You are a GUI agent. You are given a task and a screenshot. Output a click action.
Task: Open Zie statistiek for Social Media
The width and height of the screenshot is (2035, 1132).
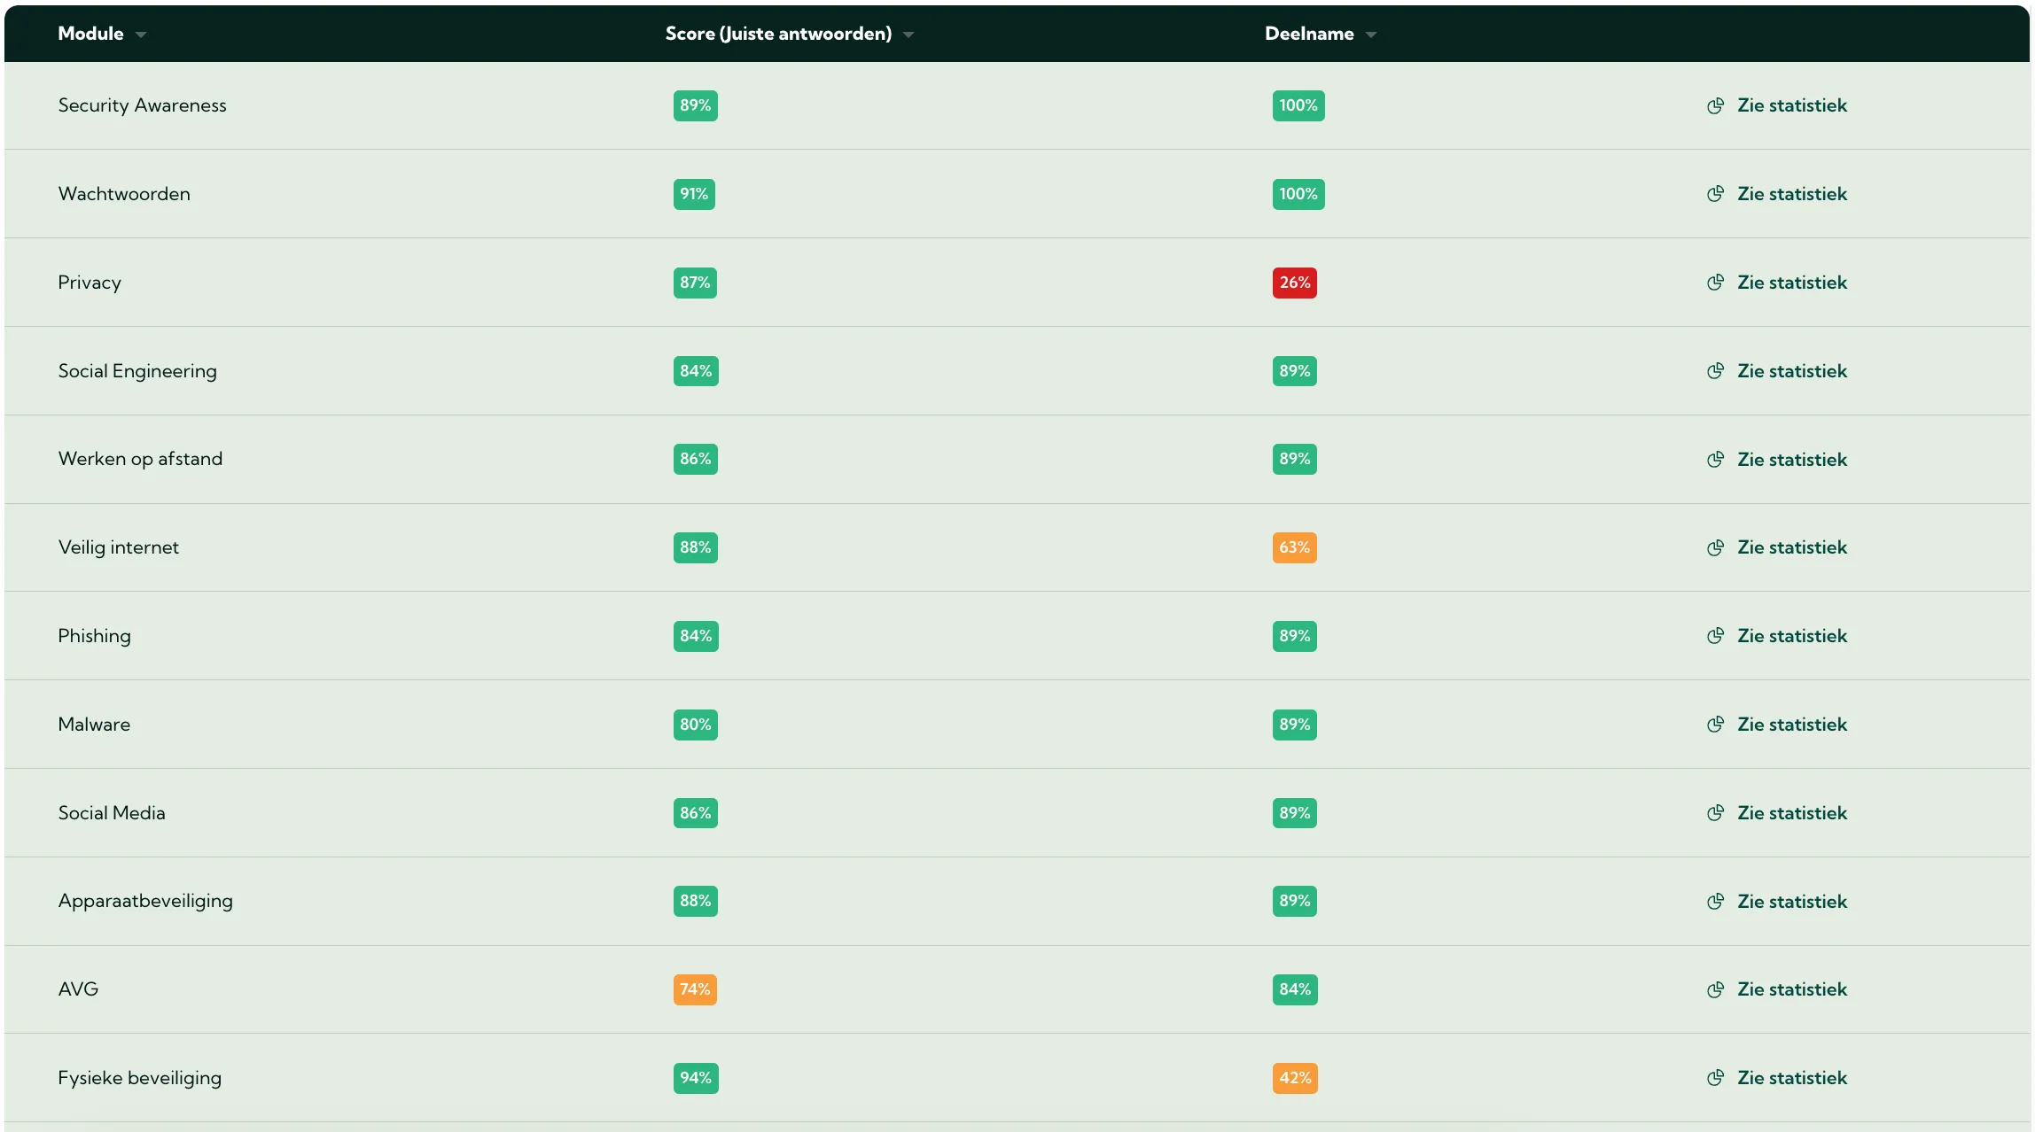pyautogui.click(x=1791, y=813)
